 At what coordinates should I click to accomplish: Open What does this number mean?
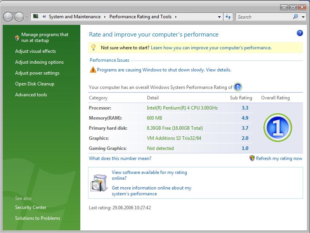120,158
